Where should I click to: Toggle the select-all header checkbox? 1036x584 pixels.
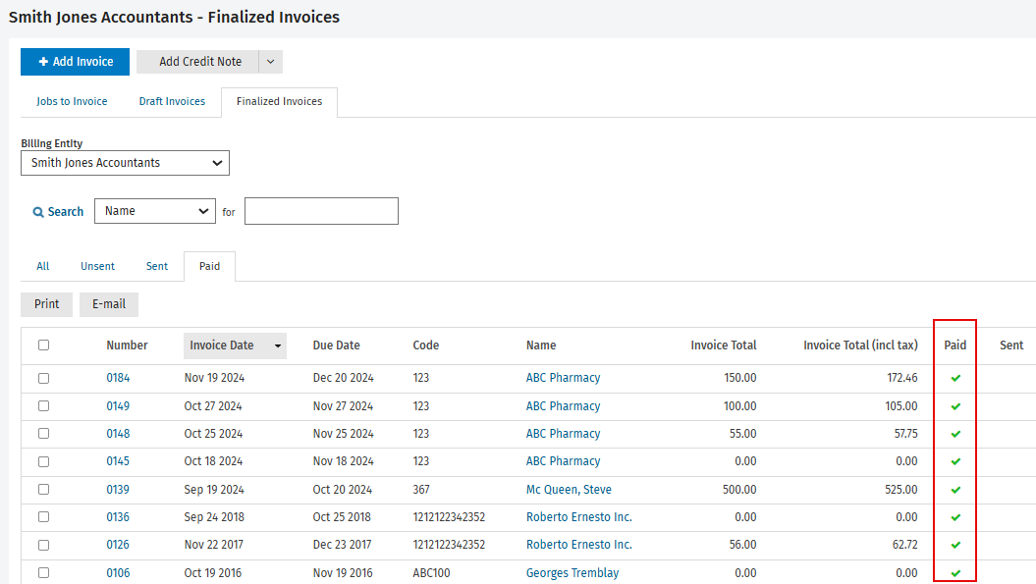(43, 345)
